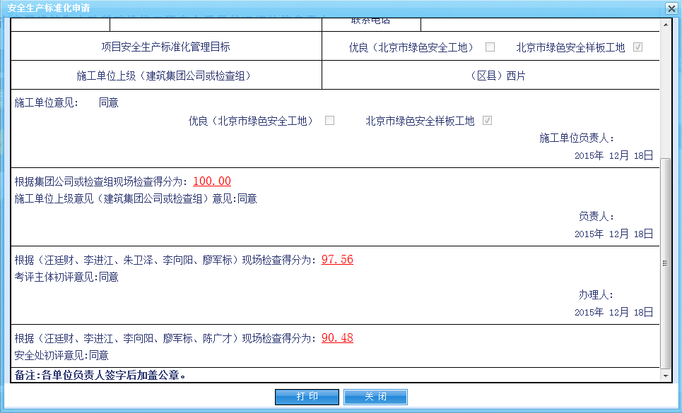Click the 施工单位负责人 signature label
682x413 pixels.
tap(577, 138)
